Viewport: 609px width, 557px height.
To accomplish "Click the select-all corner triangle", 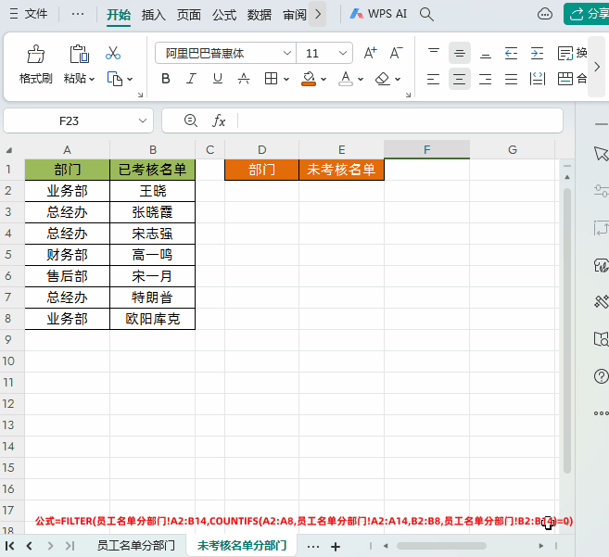I will [9, 150].
